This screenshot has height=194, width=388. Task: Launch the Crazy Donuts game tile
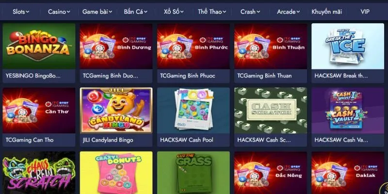point(116,173)
